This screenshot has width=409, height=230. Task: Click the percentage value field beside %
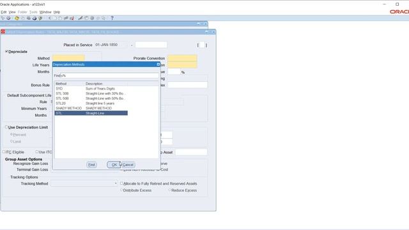click(x=174, y=72)
